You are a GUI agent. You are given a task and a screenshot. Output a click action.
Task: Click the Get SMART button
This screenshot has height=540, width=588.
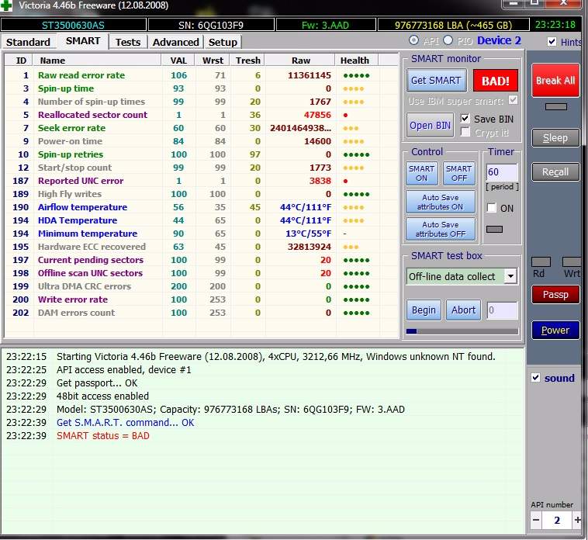[x=436, y=81]
